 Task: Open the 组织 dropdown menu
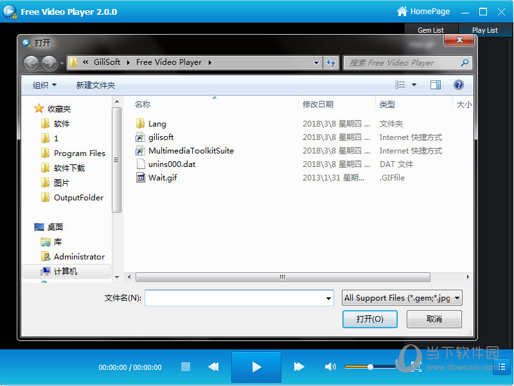tap(44, 85)
